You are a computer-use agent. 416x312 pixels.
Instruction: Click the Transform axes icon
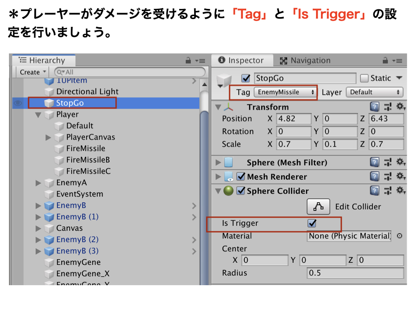(x=228, y=107)
